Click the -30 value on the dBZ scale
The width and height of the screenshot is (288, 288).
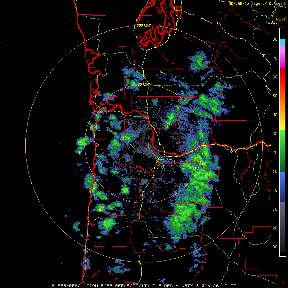[274, 247]
